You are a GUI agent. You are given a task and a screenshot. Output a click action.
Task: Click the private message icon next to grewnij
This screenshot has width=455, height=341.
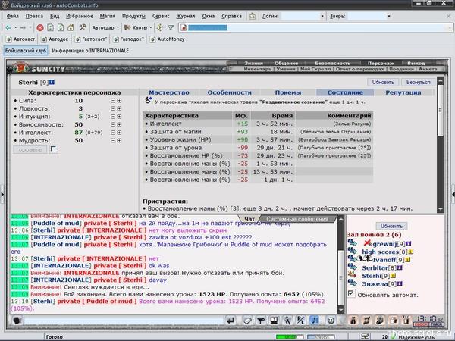coord(353,242)
